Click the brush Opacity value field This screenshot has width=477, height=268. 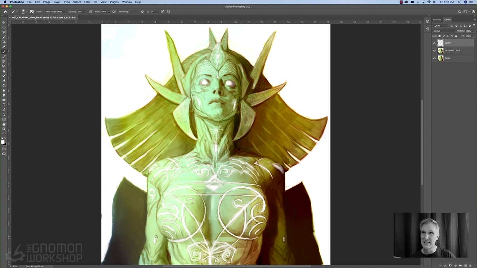tap(80, 12)
